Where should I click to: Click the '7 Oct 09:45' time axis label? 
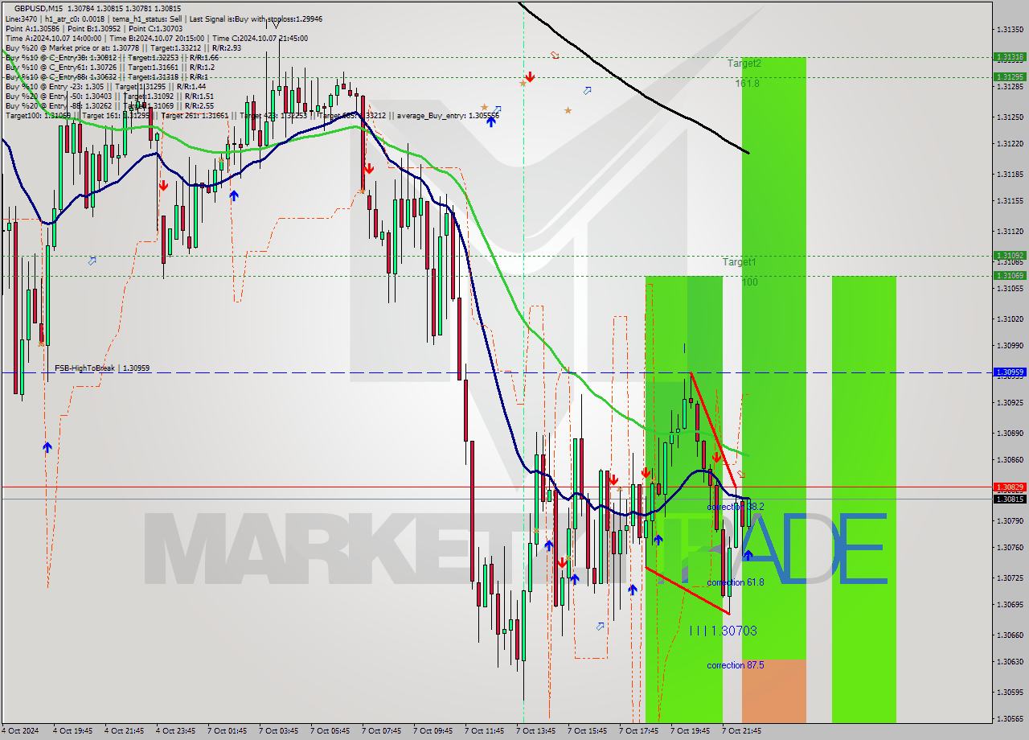click(x=433, y=731)
